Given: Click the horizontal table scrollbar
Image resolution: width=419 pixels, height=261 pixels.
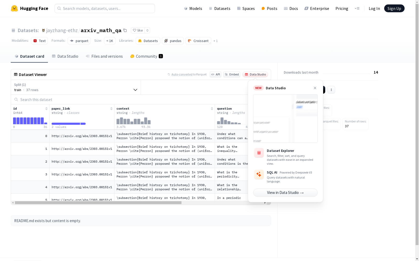Looking at the screenshot, I should point(98,203).
